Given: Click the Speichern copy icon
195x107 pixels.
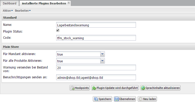Looking at the screenshot, I should [96, 99].
